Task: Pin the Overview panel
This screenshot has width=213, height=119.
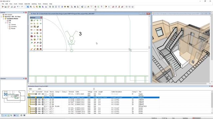Action: [24, 79]
